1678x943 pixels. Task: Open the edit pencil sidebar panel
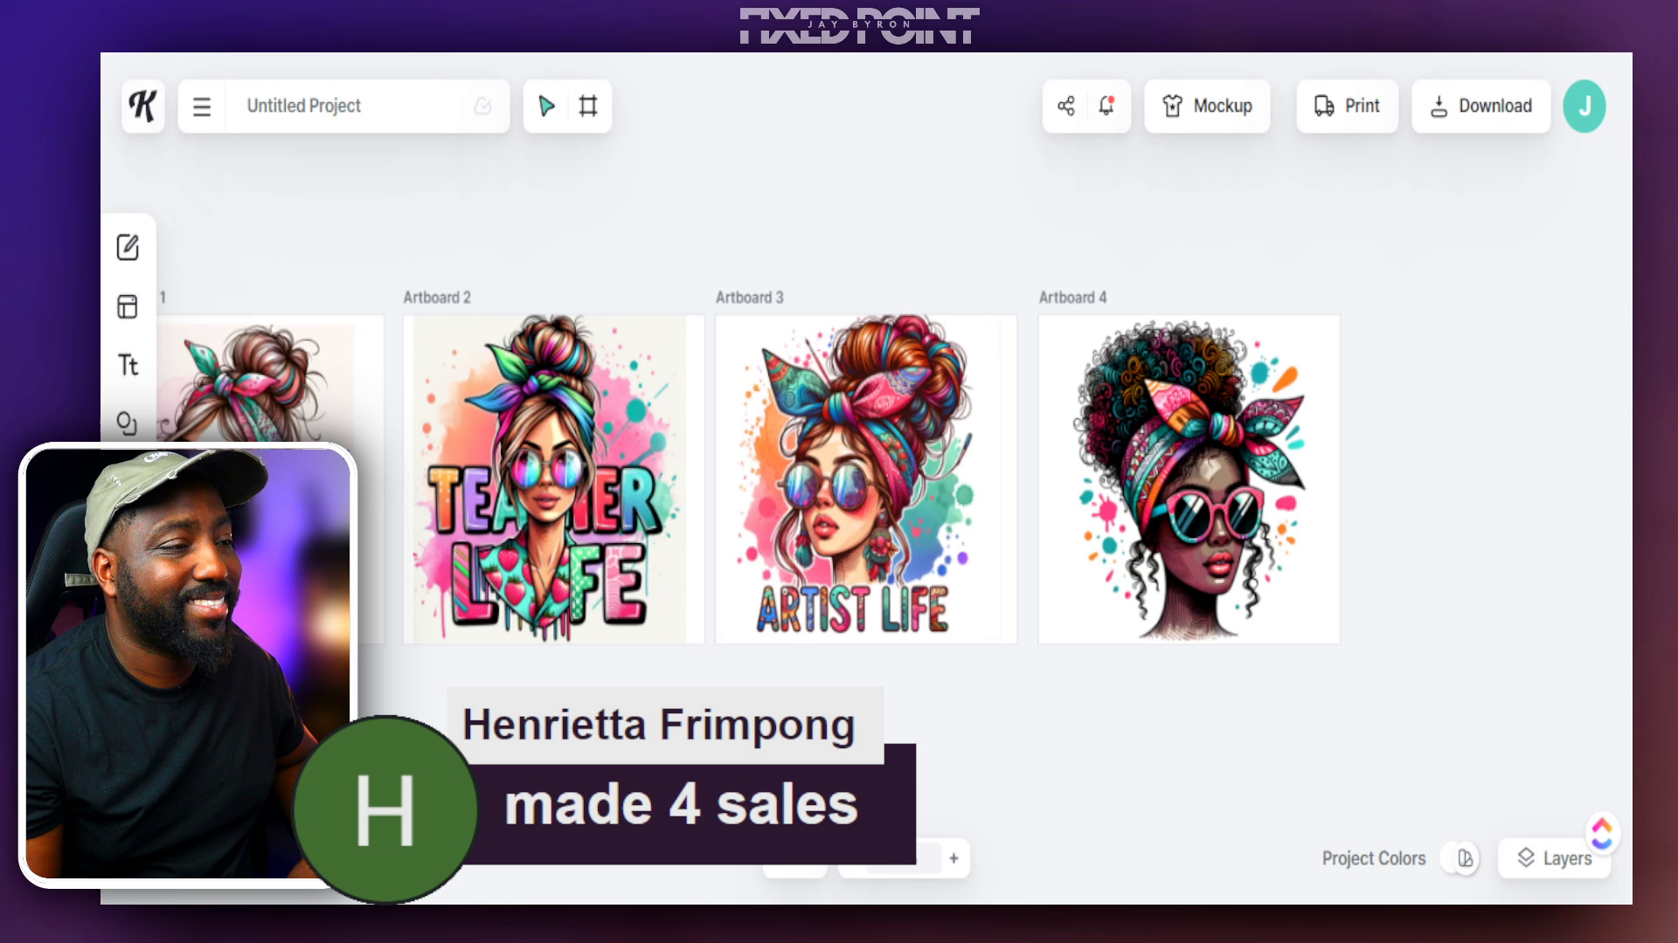click(x=128, y=247)
